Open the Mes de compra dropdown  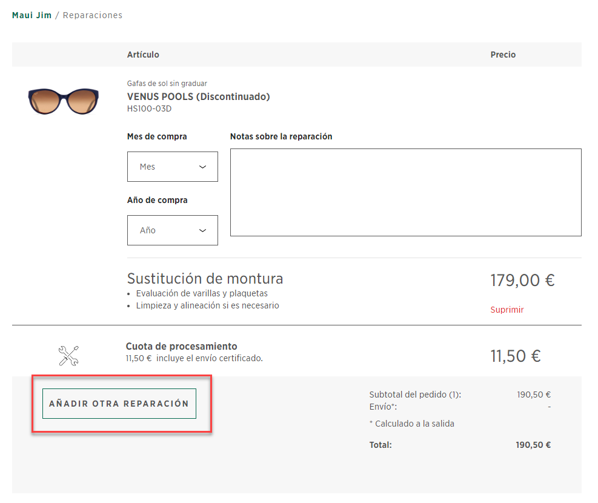click(x=173, y=167)
